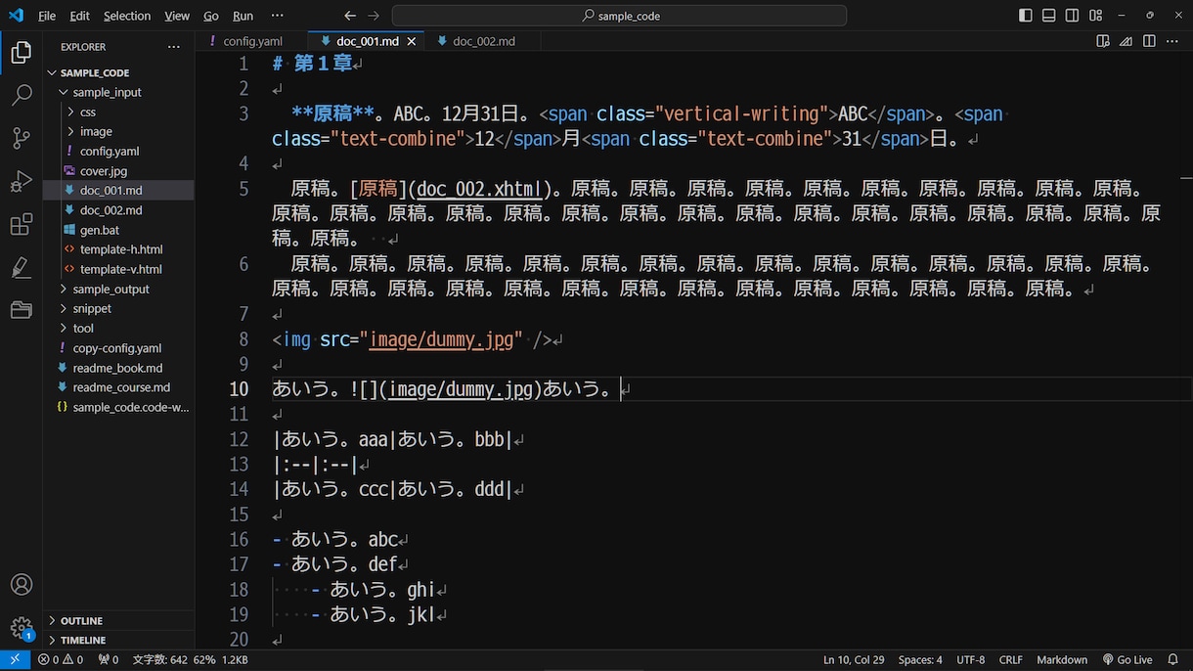
Task: Open the pen-shaped activity bar icon
Action: (21, 268)
